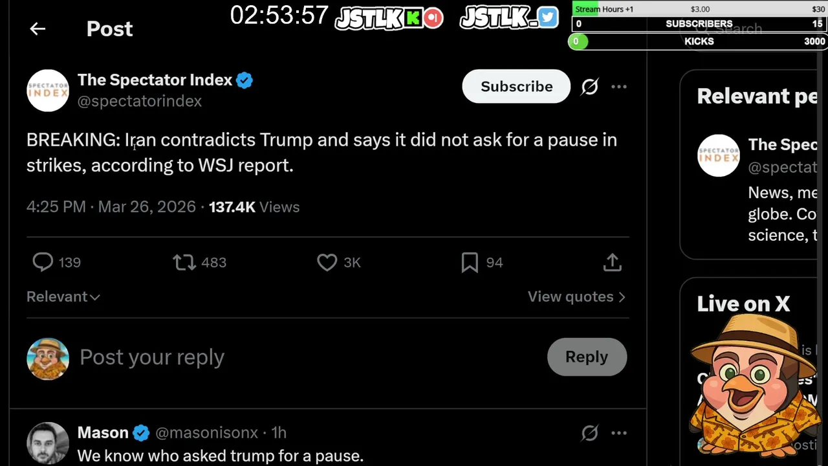
Task: Click the Reply button
Action: 587,357
